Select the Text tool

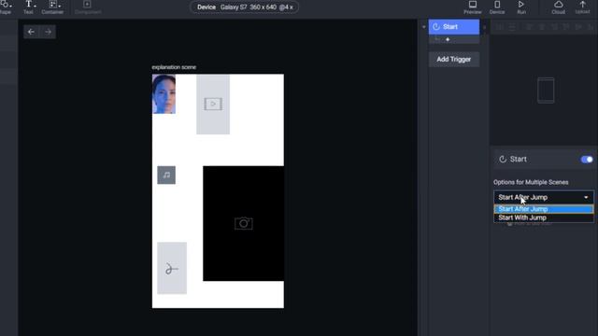(x=29, y=7)
